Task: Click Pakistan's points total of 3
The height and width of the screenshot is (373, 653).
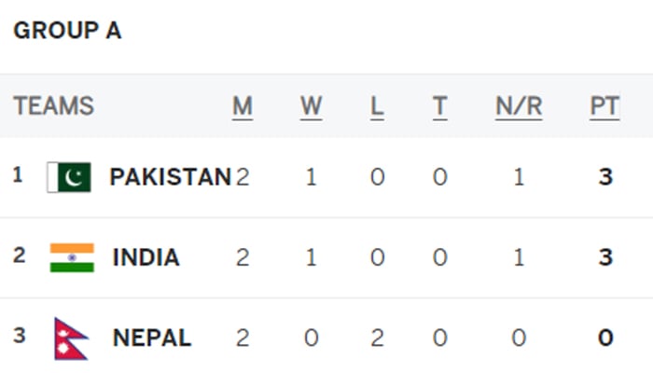Action: coord(605,176)
